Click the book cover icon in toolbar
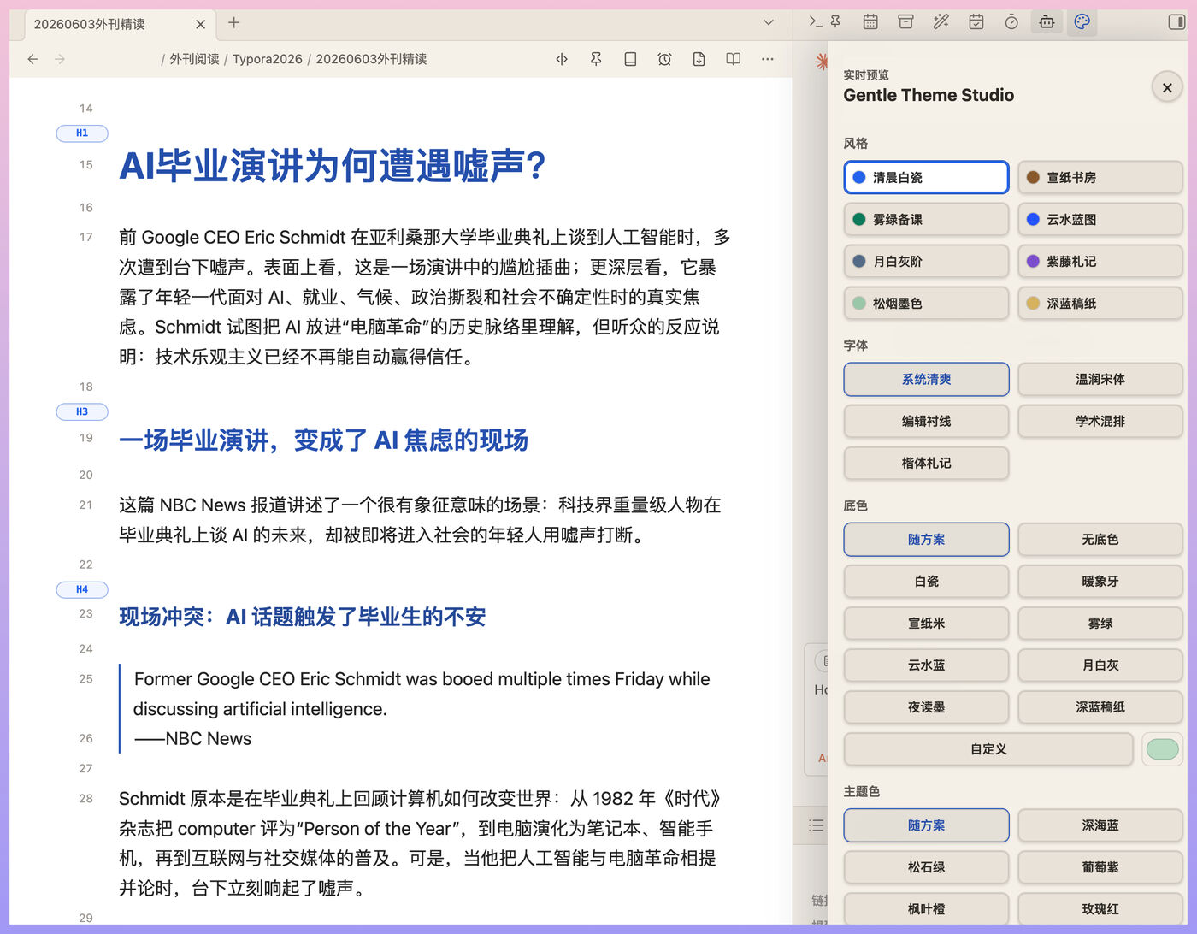The height and width of the screenshot is (934, 1197). click(x=630, y=59)
